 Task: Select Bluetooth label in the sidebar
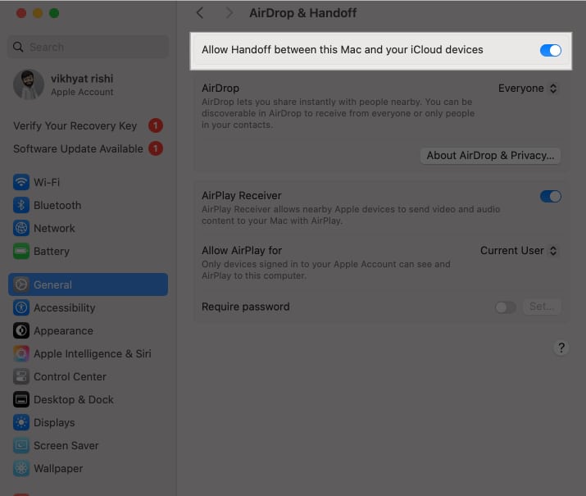[x=57, y=205]
